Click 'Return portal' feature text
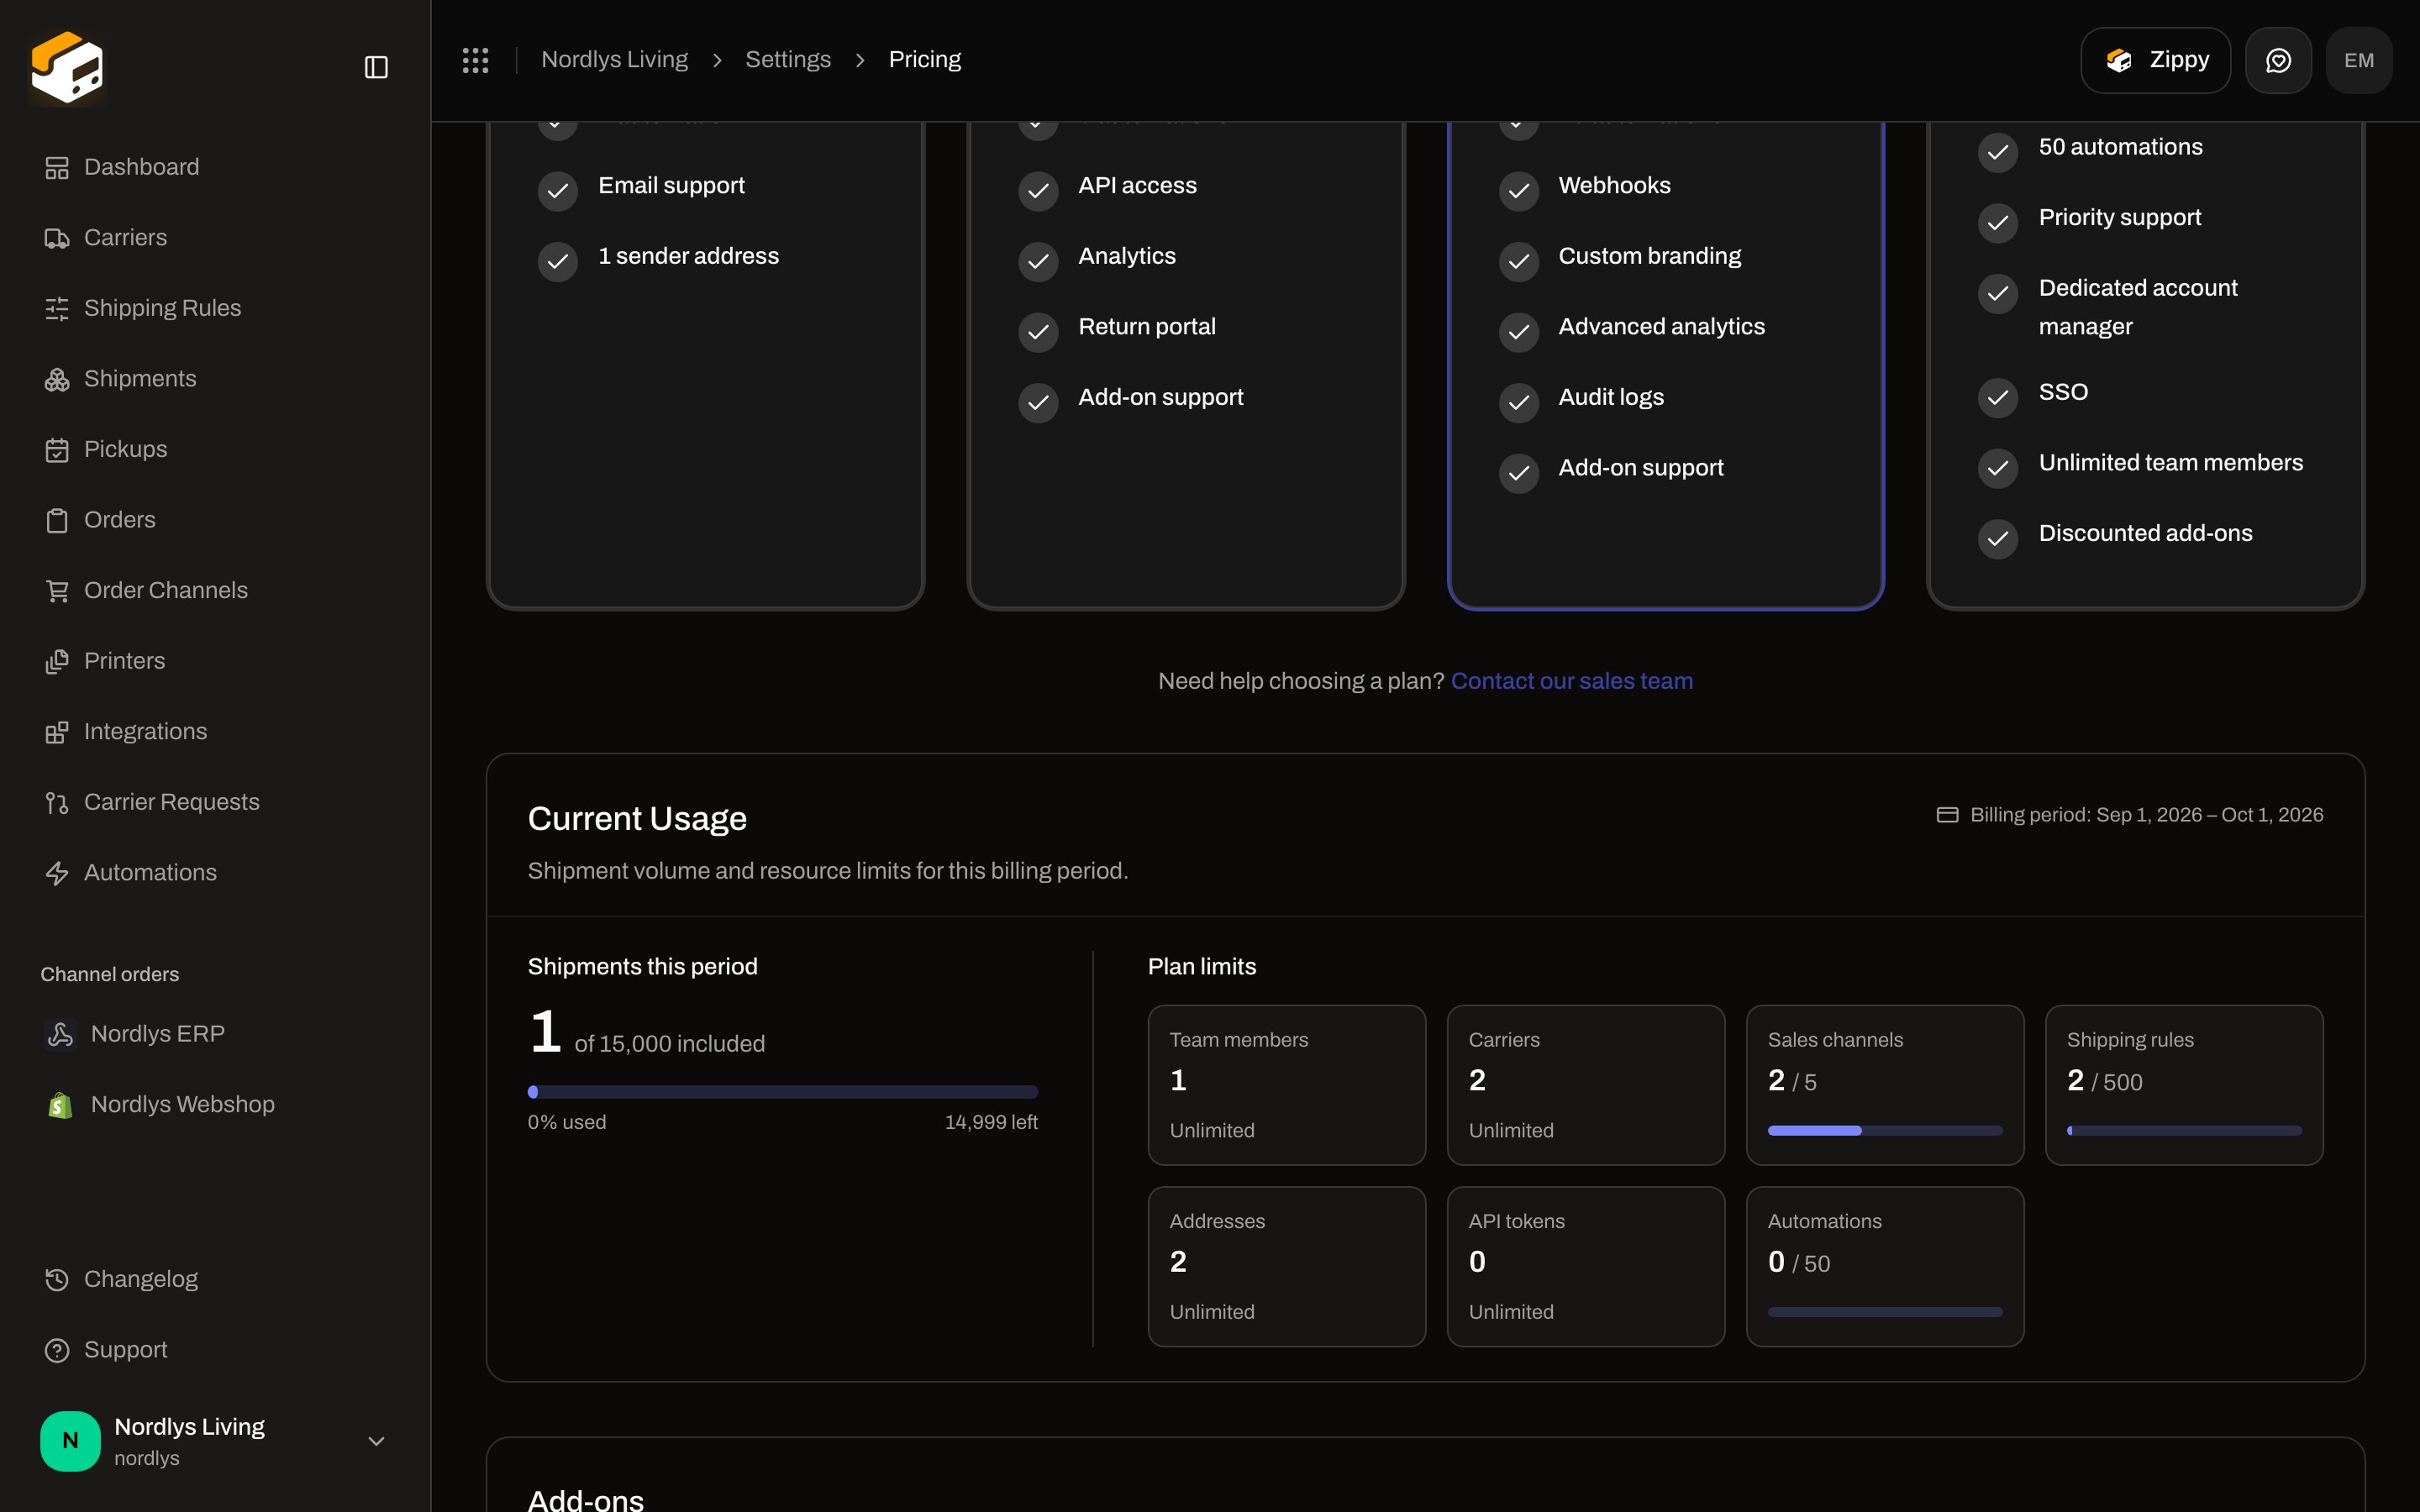Screen dimensions: 2420x1512 [1147, 327]
